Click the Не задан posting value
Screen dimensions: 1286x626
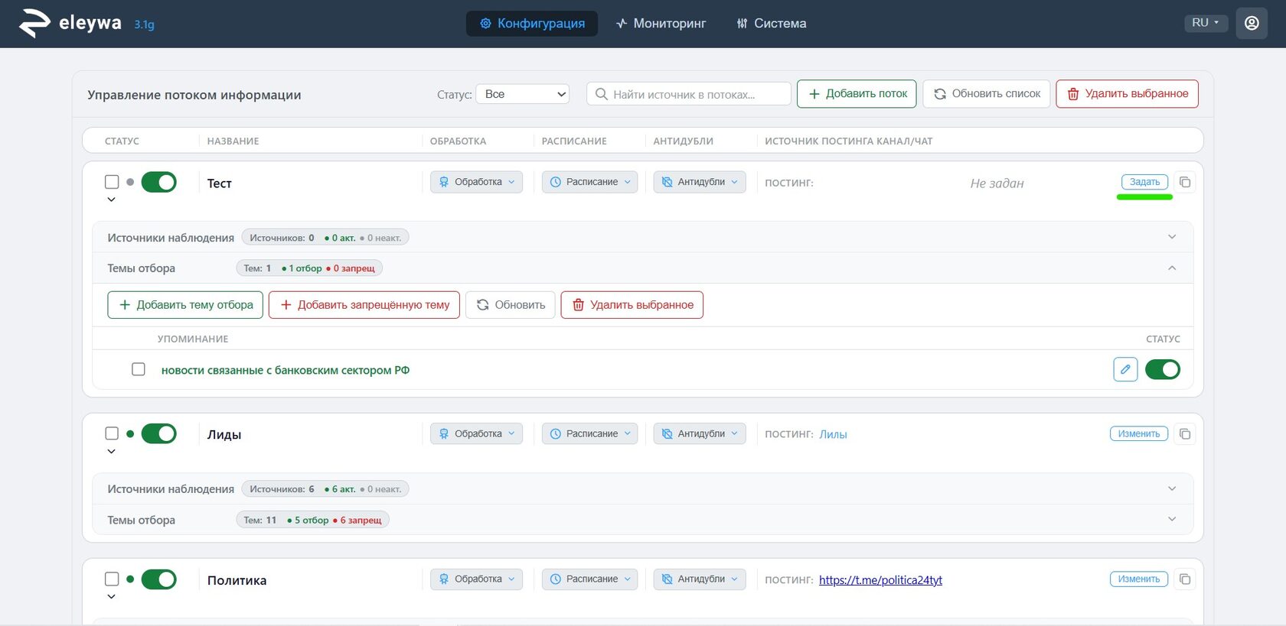click(x=997, y=183)
